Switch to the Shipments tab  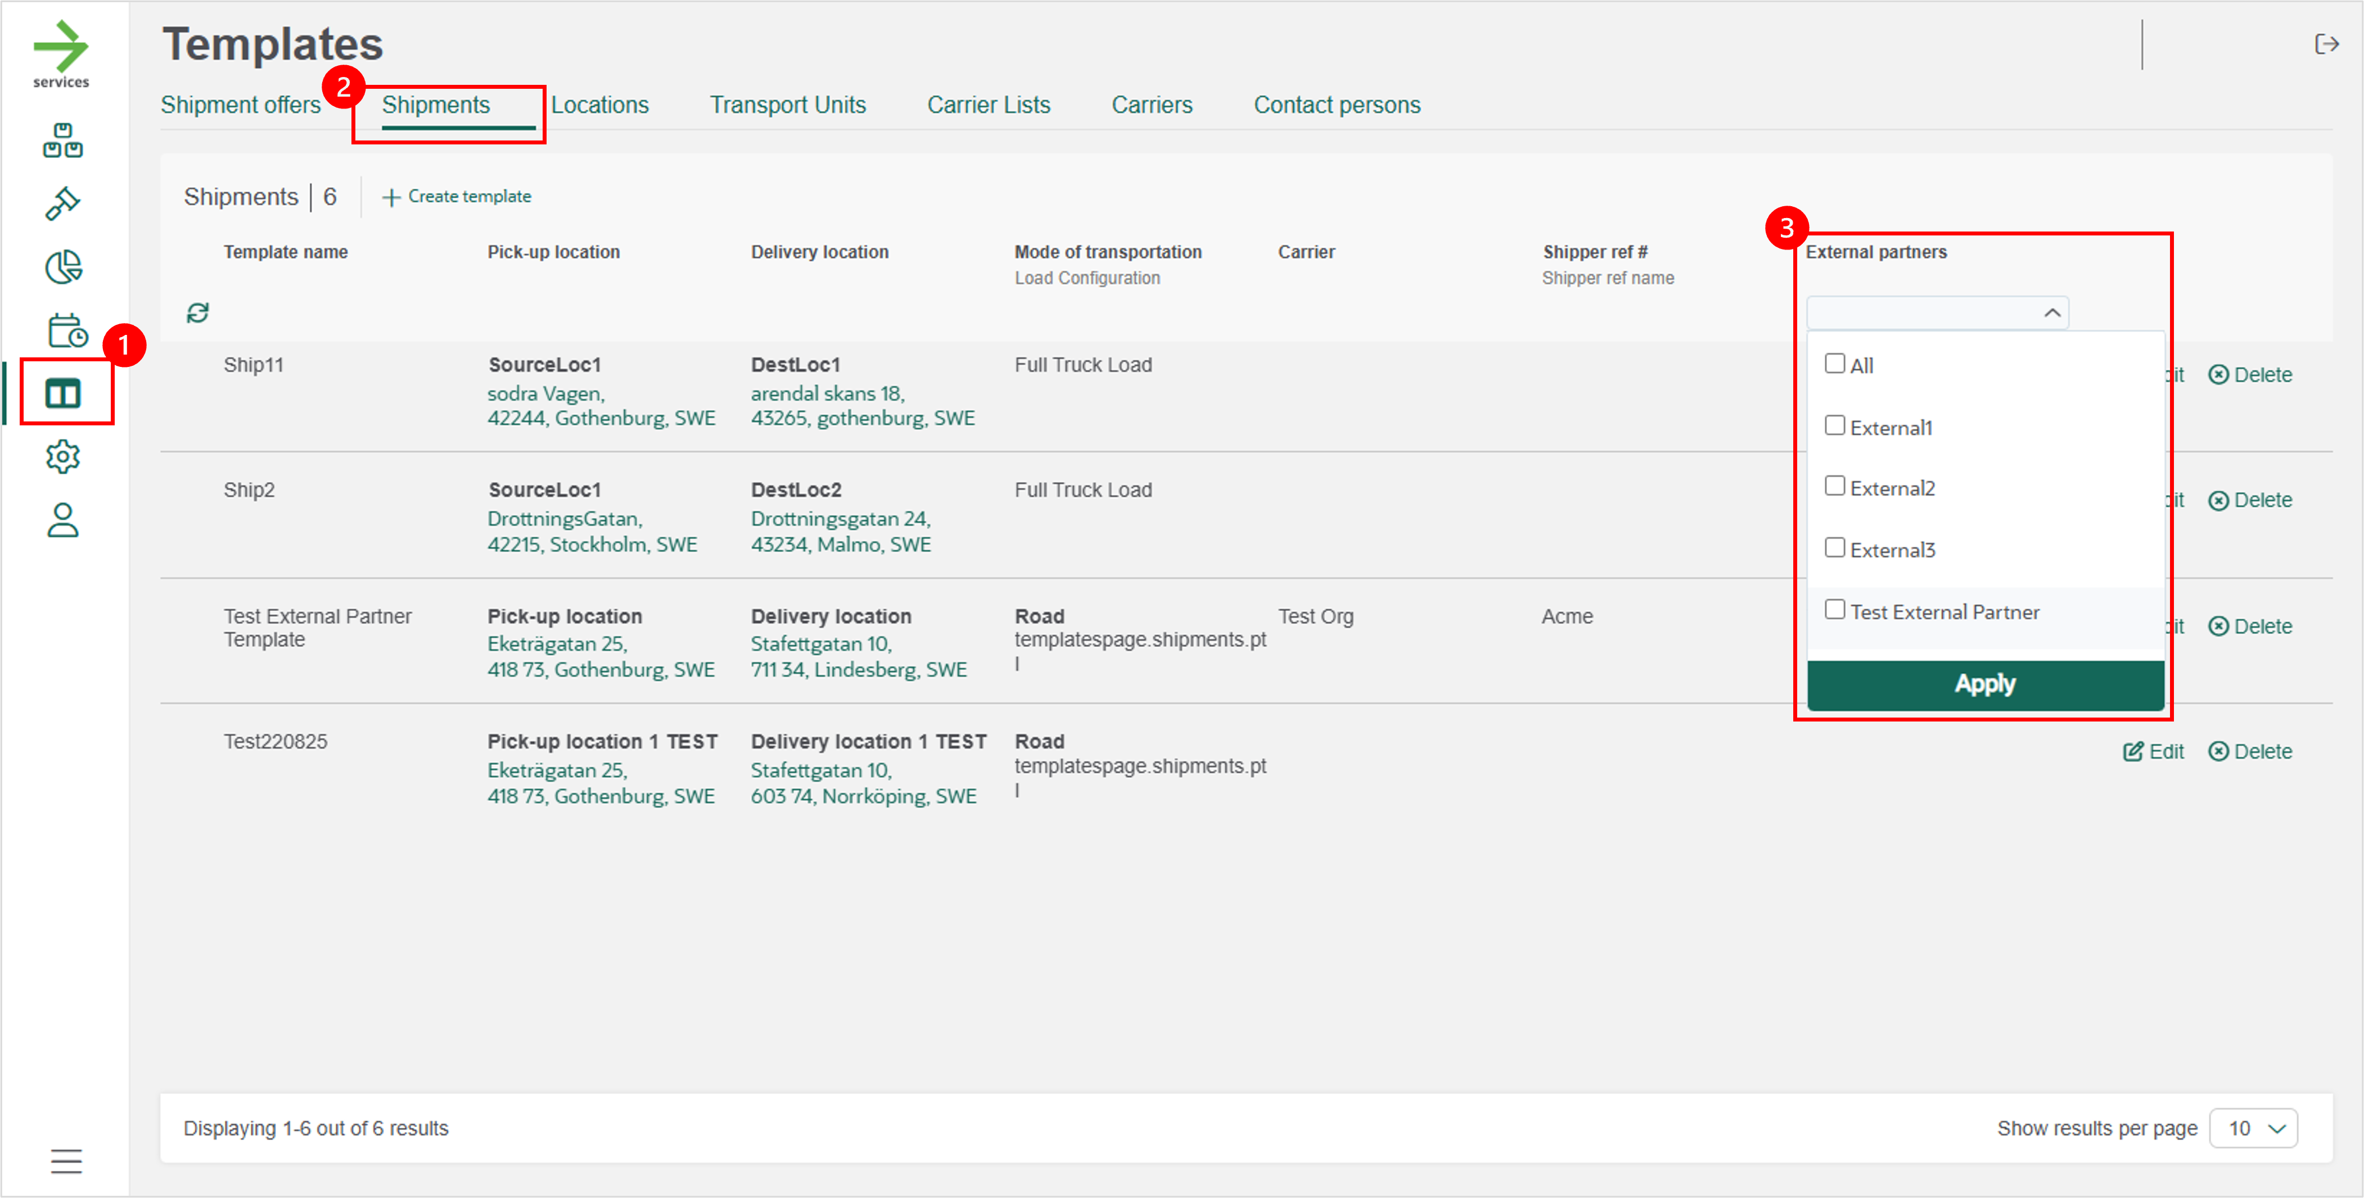(x=436, y=106)
